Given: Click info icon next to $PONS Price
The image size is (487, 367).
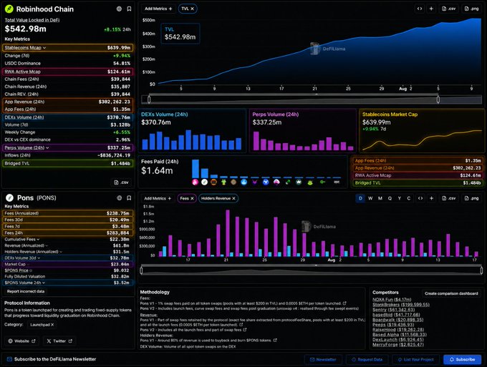Looking at the screenshot, I should click(x=30, y=270).
